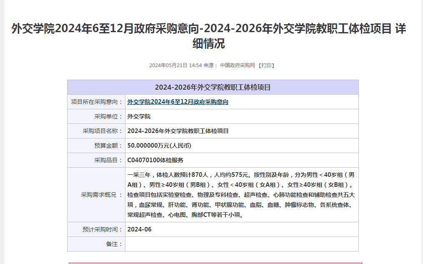Image resolution: width=423 pixels, height=264 pixels.
Task: Click the 项目所在采购意向 label cell
Action: point(97,102)
